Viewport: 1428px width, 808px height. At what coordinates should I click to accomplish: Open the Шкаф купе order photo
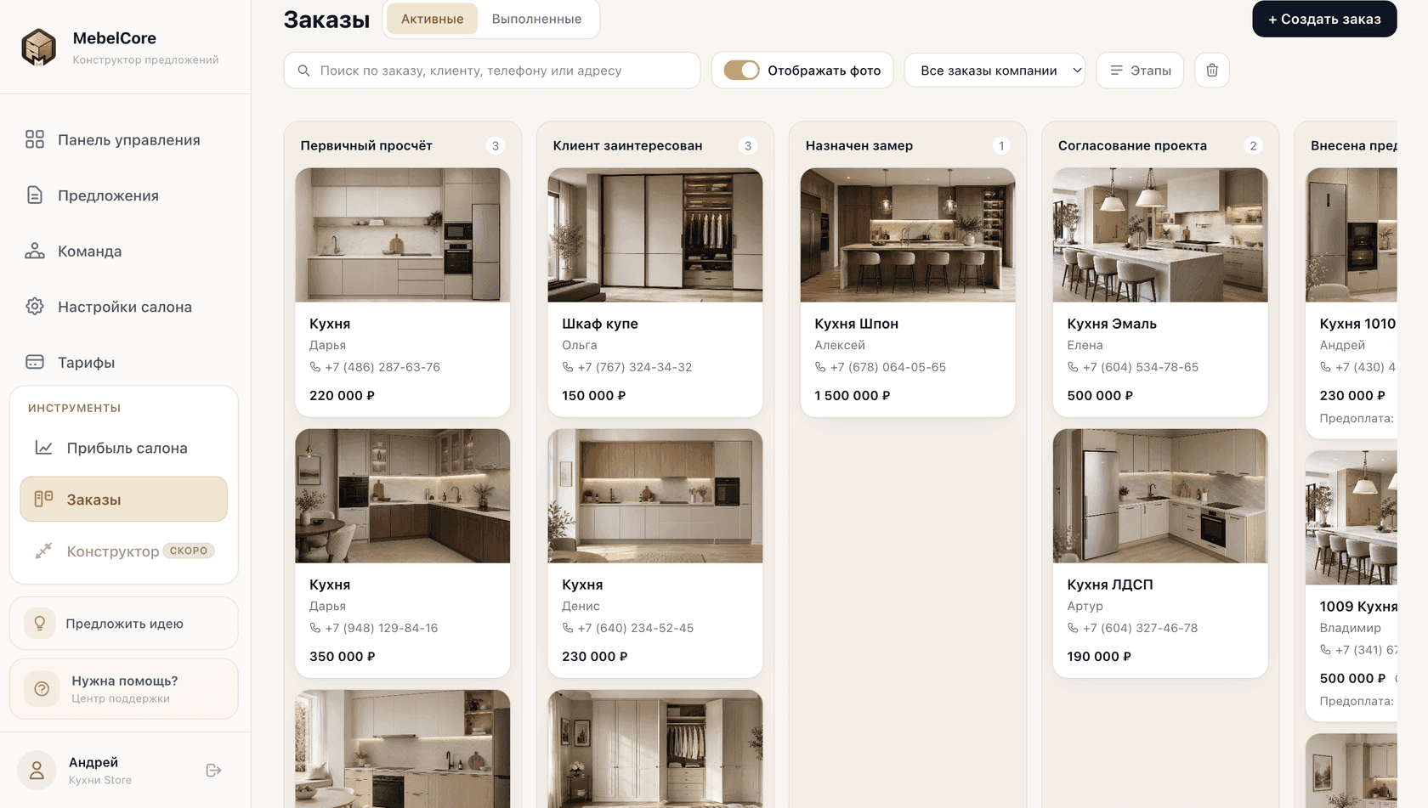pos(655,235)
